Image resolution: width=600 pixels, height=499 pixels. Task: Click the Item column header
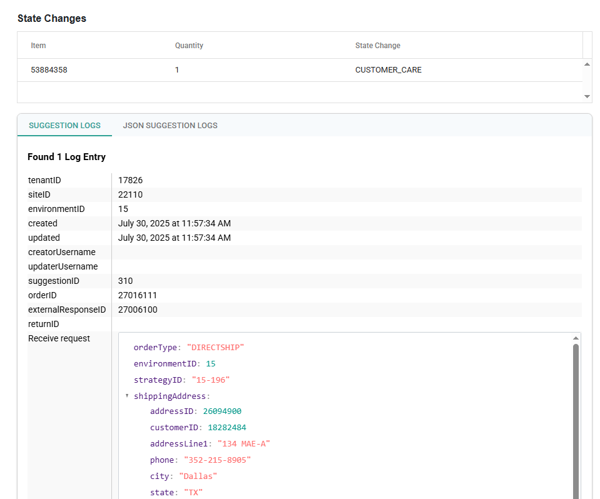tap(38, 46)
